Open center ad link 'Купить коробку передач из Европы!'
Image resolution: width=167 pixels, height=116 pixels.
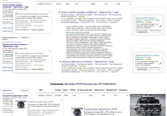click(x=90, y=12)
